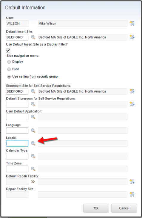142x218 pixels.
Task: Focus the Locale code input field
Action: 17,143
